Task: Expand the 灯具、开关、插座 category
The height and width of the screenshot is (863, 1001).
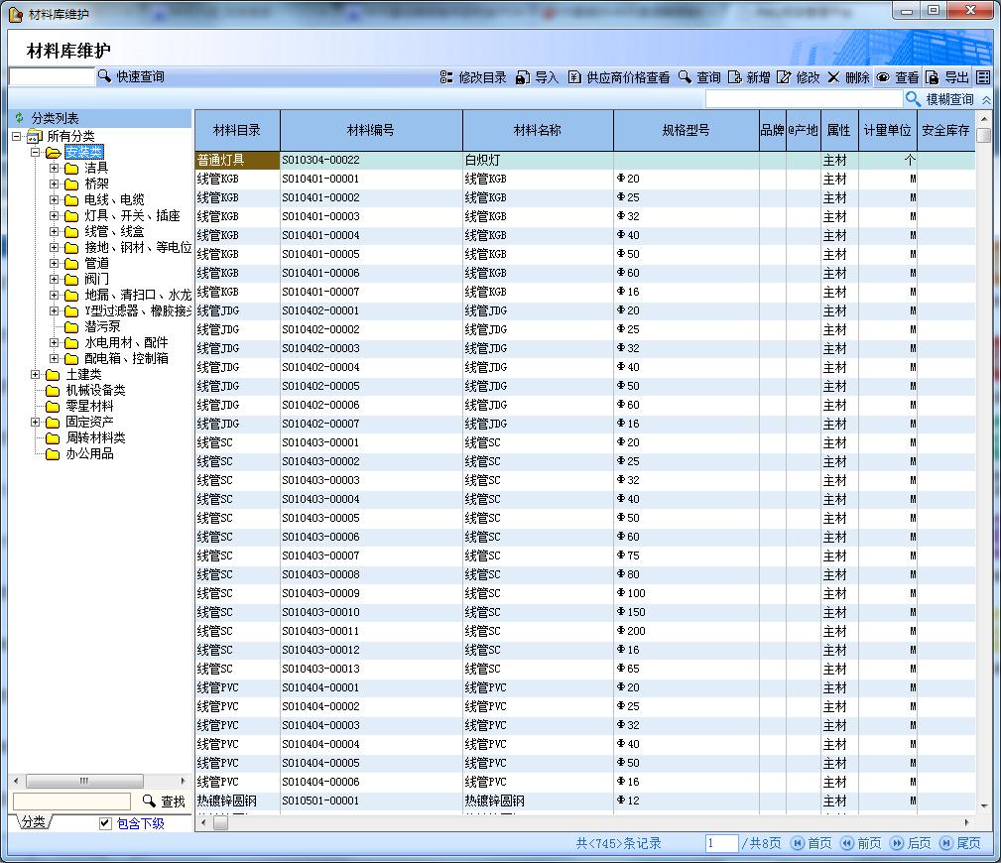Action: pos(55,215)
